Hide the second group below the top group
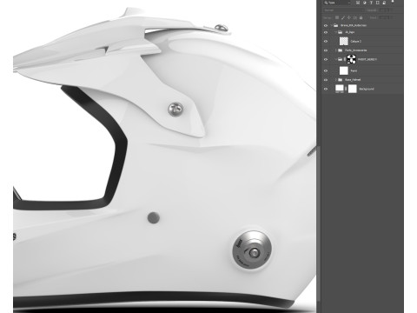This screenshot has width=417, height=313. pos(326,32)
